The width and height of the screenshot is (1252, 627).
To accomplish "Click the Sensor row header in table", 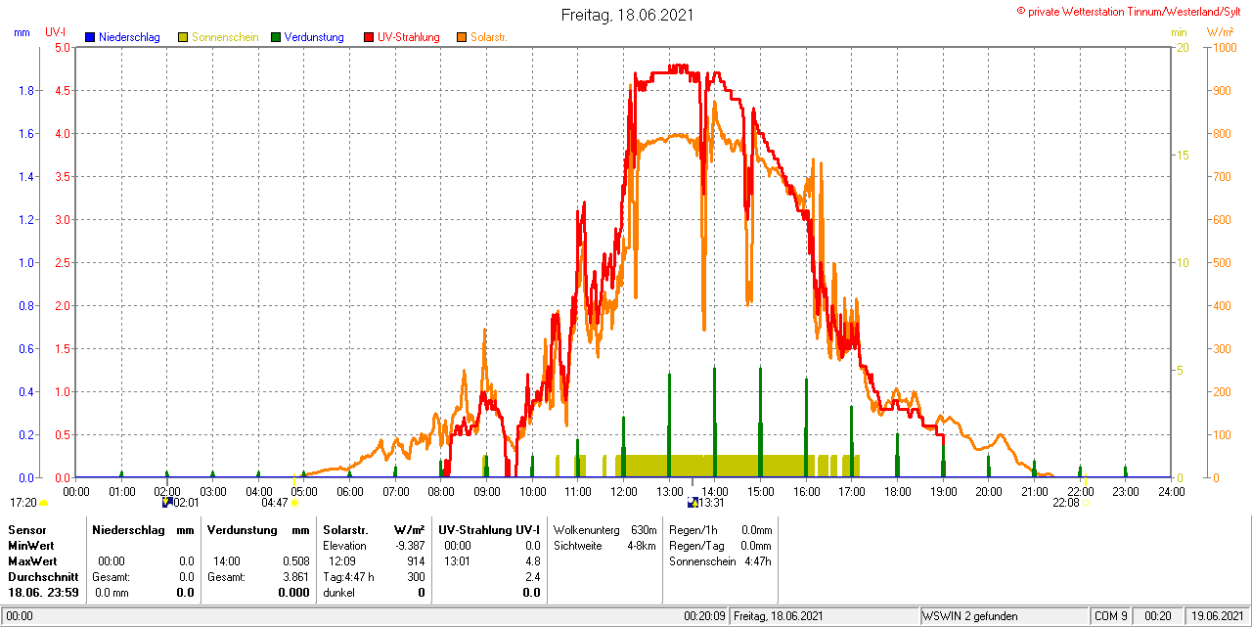I will coord(26,529).
